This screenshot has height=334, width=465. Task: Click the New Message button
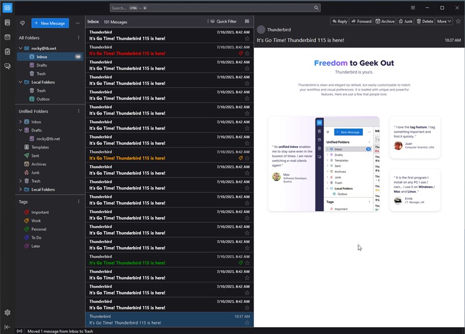50,23
